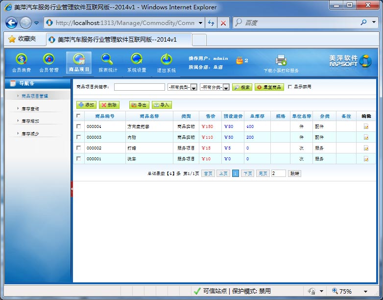This screenshot has height=300, width=383.
Task: Open the 所有类型 dropdown
Action: 193,87
